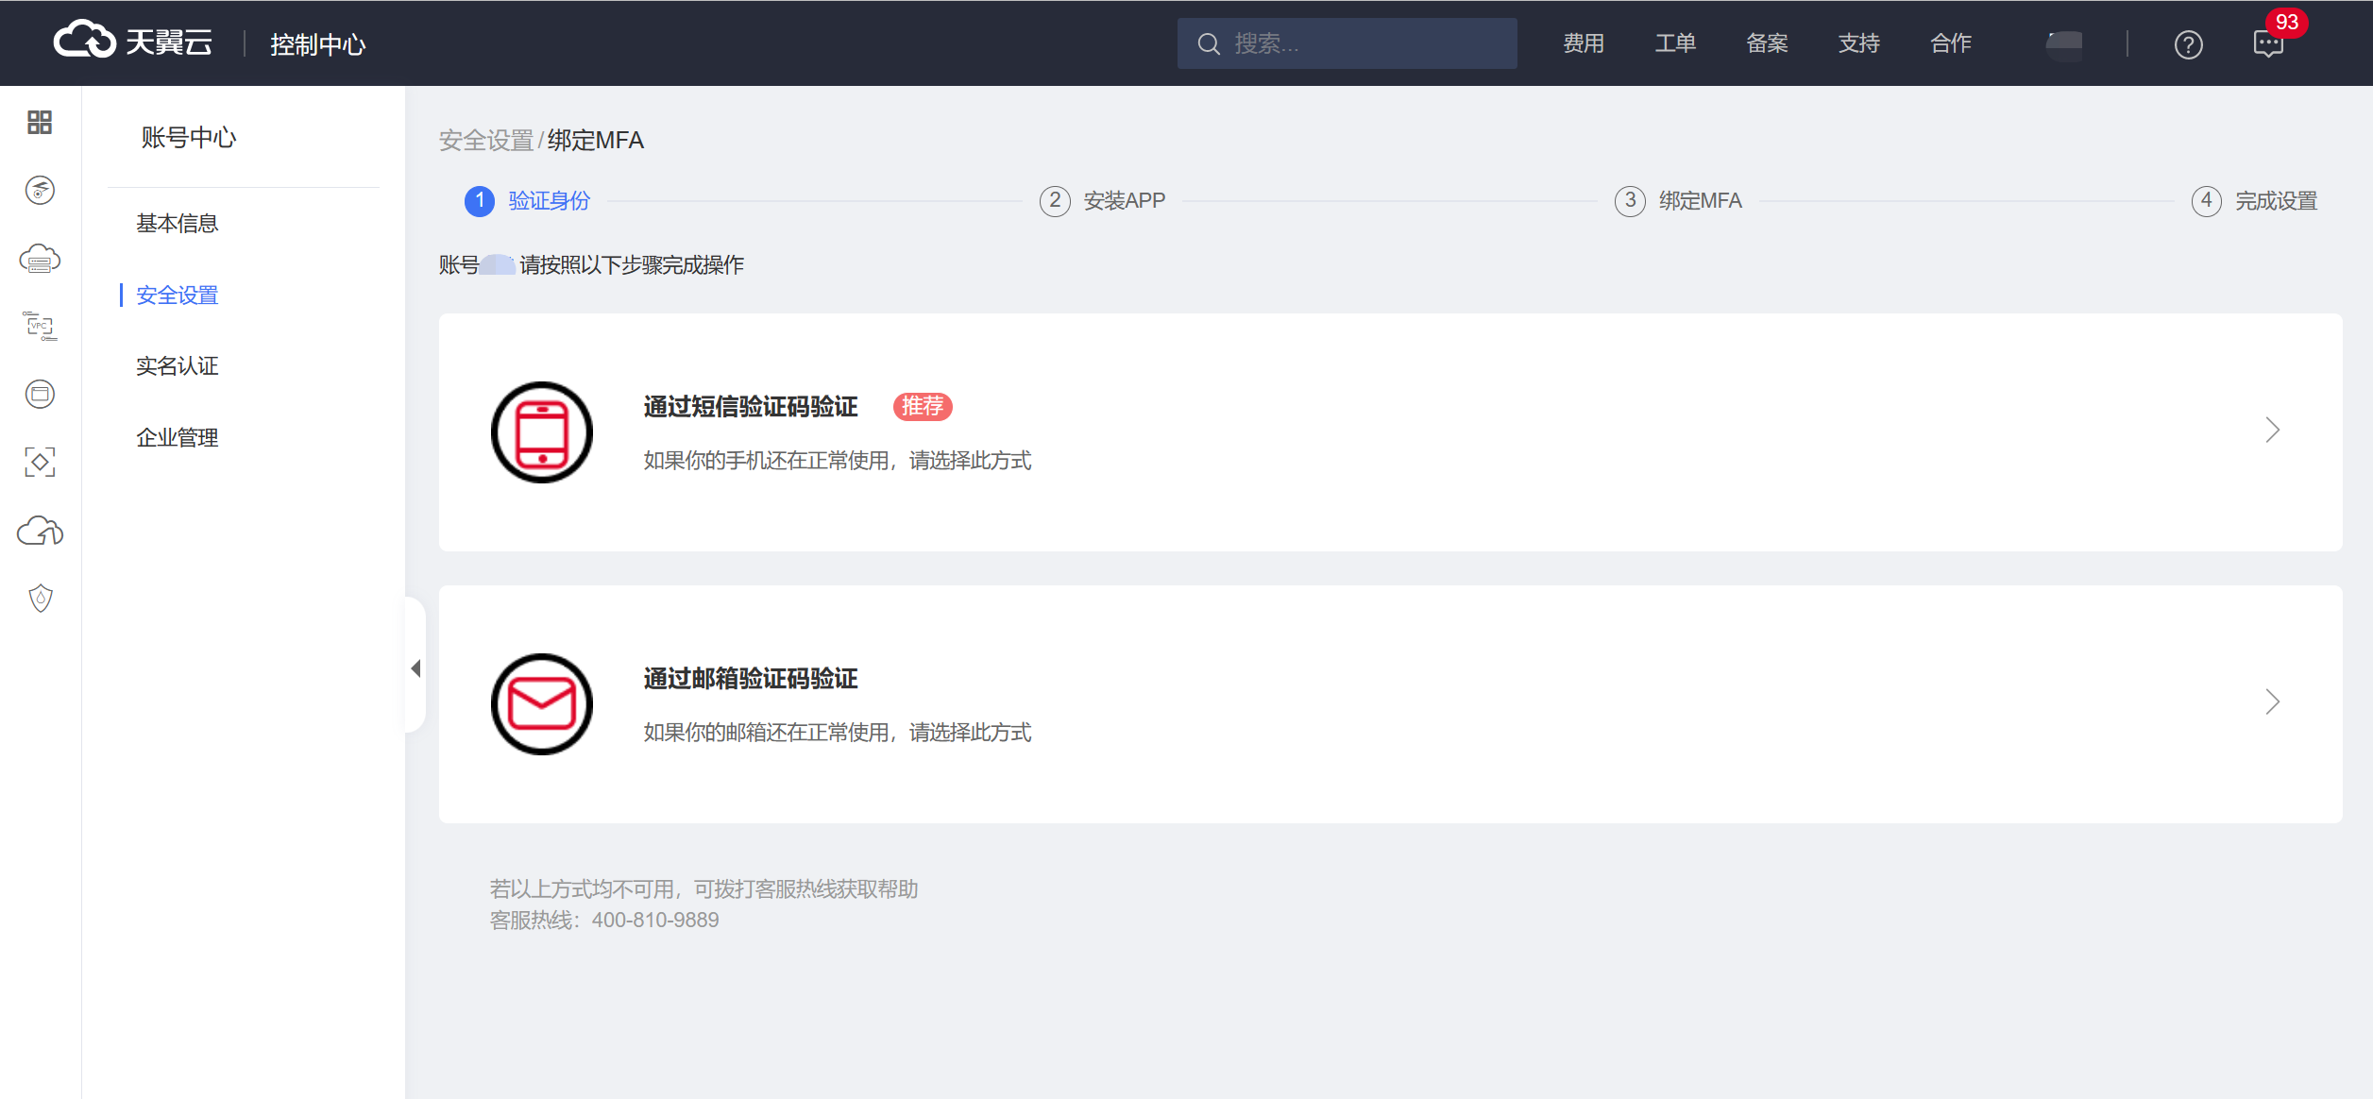Click hotline text 400-810-9889
The image size is (2373, 1099).
pyautogui.click(x=655, y=921)
